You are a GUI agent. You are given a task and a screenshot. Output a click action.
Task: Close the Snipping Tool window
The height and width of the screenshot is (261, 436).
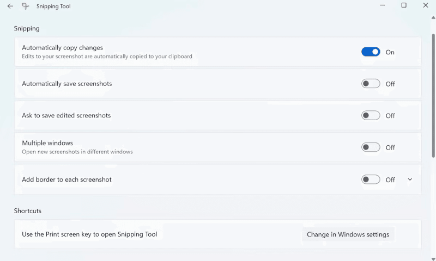(426, 5)
